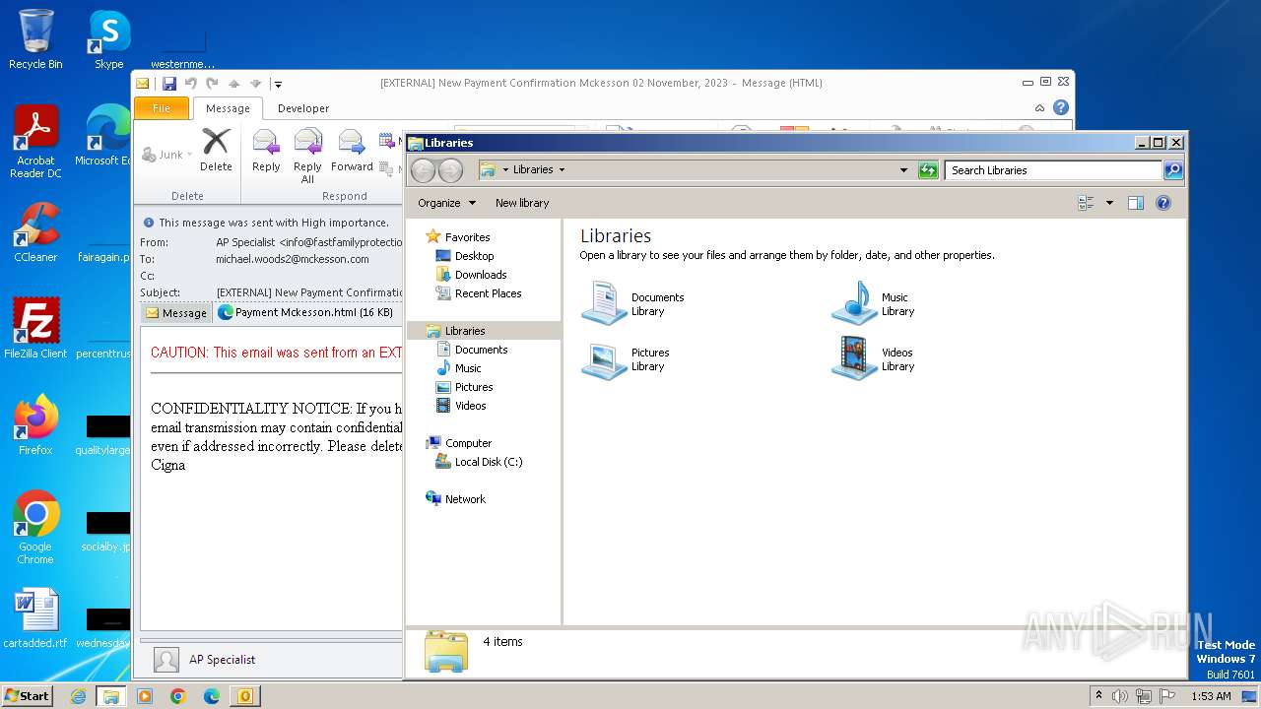Click the taskbar clock showing 1:53 AM
Image resolution: width=1261 pixels, height=709 pixels.
(x=1211, y=696)
